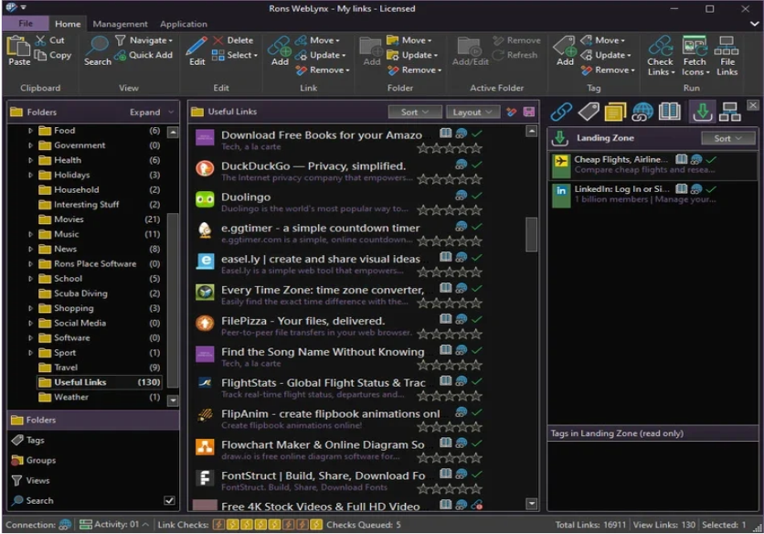Image resolution: width=764 pixels, height=534 pixels.
Task: Open the File menu tab
Action: coord(26,24)
